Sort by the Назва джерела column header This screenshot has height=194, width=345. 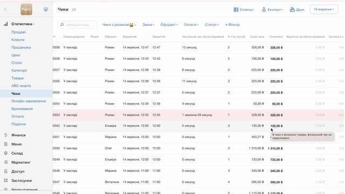coord(74,37)
